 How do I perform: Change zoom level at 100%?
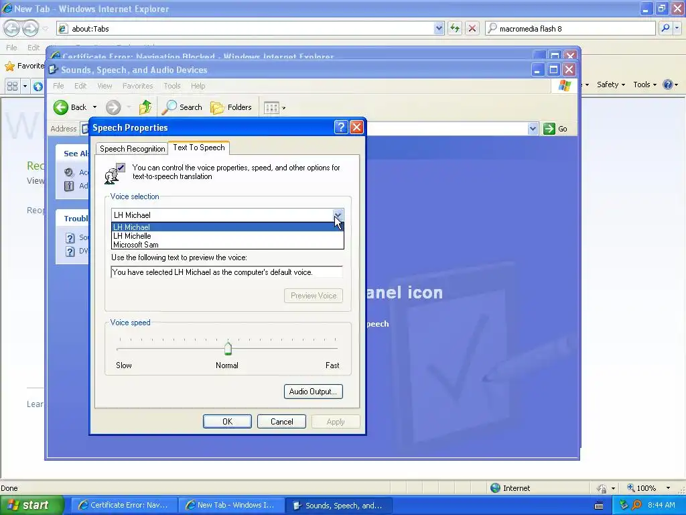648,488
